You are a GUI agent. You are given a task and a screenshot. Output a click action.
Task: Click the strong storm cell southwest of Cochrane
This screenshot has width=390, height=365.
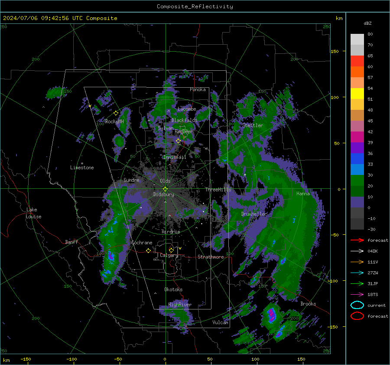click(x=110, y=256)
